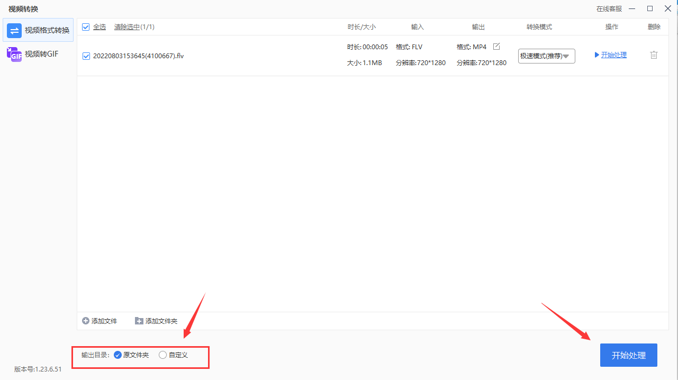Click the 开始处理 link in the file row
The height and width of the screenshot is (380, 678).
(x=614, y=55)
